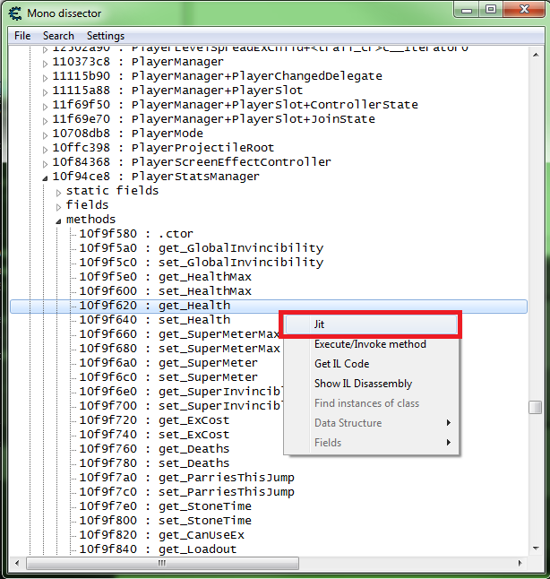Close the Mono dissector window

(524, 10)
